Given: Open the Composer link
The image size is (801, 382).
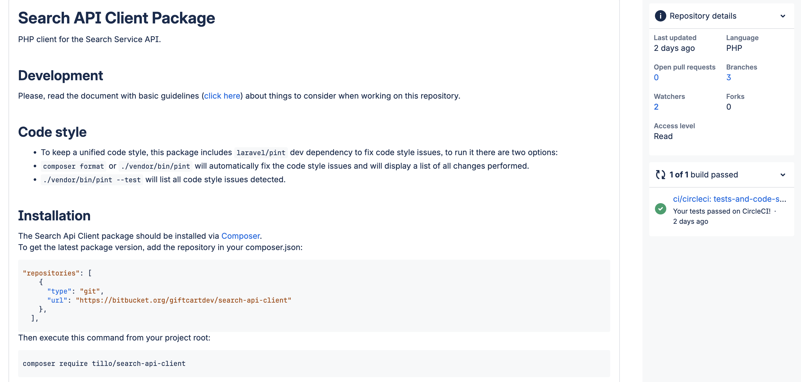Looking at the screenshot, I should pyautogui.click(x=240, y=236).
